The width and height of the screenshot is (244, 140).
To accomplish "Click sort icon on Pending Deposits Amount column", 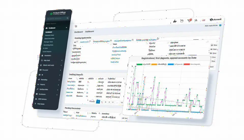I will click(106, 79).
